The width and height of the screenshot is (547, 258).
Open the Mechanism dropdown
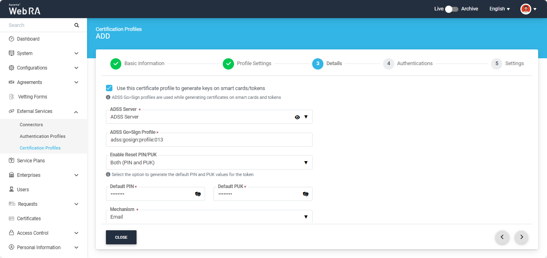(x=209, y=217)
